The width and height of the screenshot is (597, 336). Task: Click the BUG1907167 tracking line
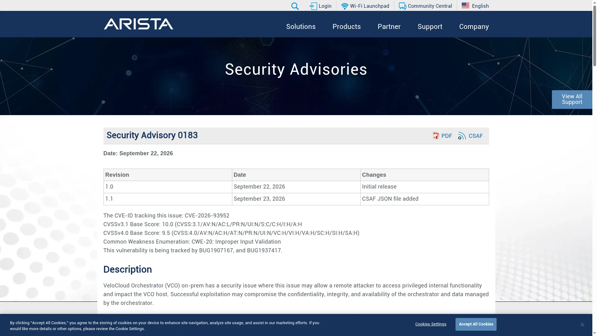click(x=193, y=250)
